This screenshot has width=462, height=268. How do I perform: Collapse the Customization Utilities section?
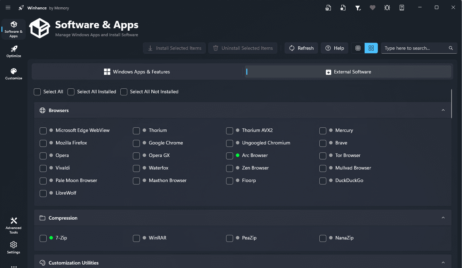(x=443, y=263)
